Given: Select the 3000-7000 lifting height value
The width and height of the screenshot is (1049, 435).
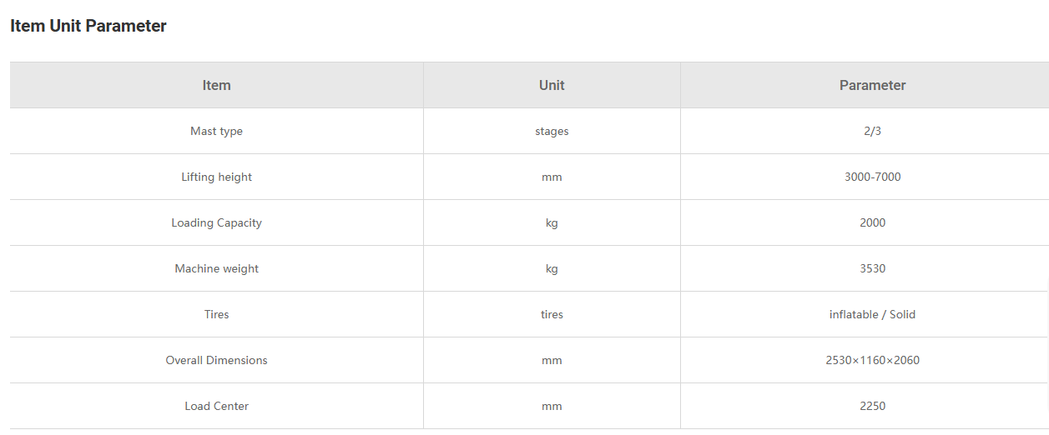Looking at the screenshot, I should [x=873, y=177].
